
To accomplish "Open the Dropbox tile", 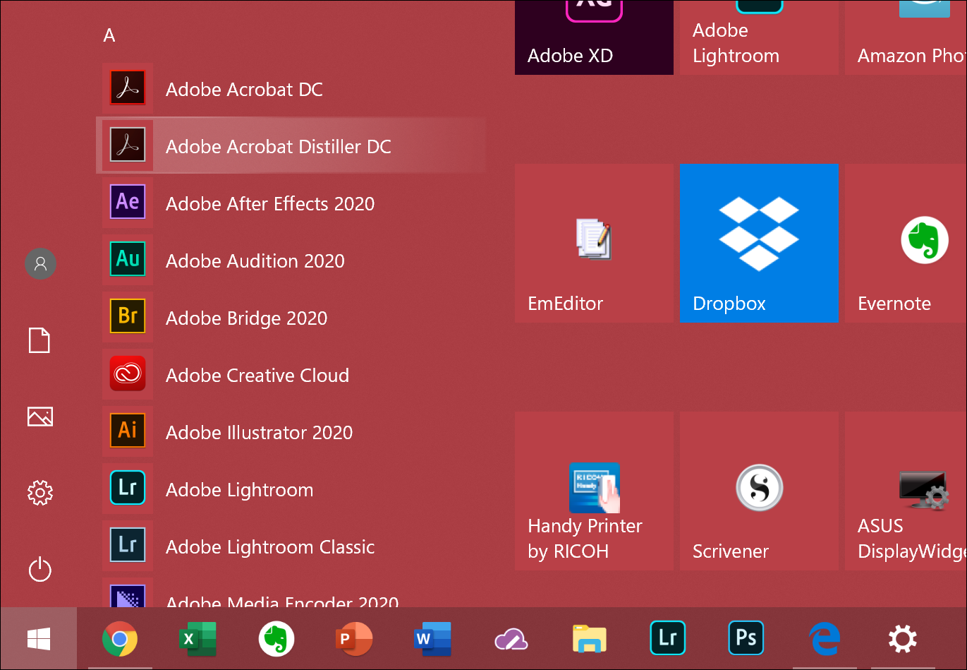I will [759, 243].
